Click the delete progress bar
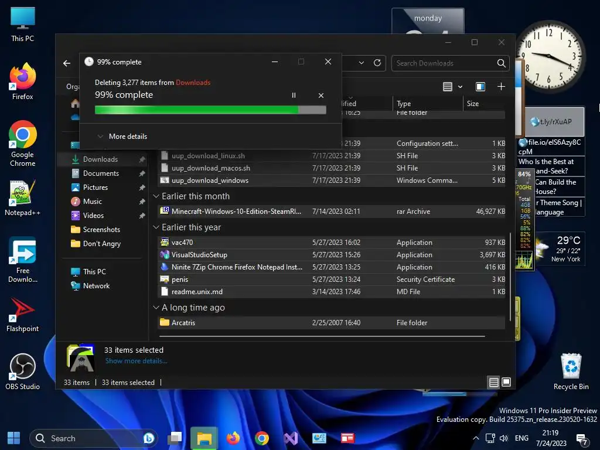Screen dimensions: 600x450 (x=210, y=110)
